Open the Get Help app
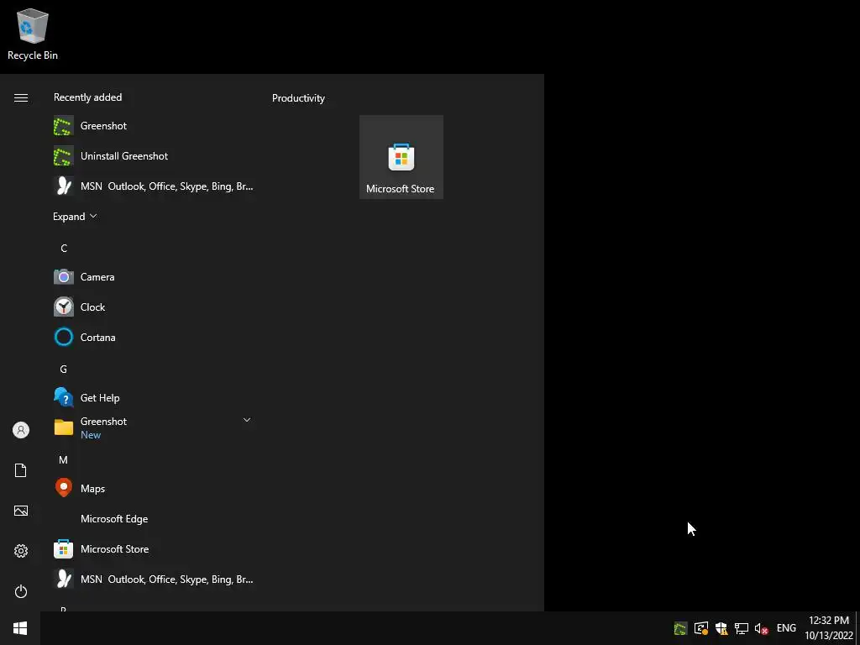860x645 pixels. (x=154, y=397)
